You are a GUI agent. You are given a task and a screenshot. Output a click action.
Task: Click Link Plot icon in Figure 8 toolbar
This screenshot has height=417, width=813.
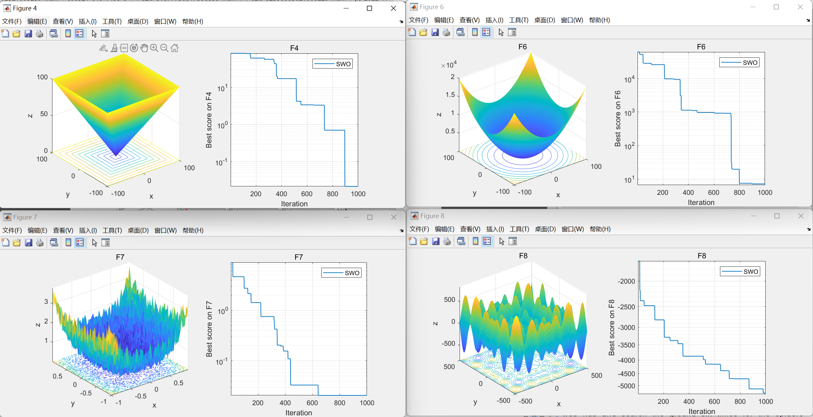pos(461,241)
